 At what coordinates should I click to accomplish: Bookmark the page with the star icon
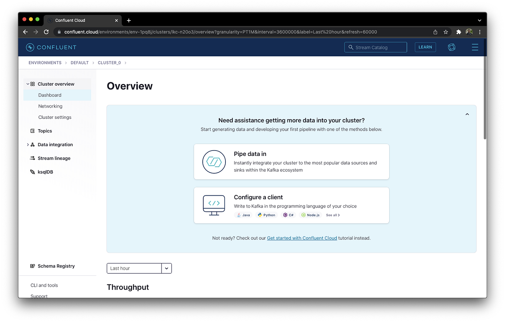(446, 32)
